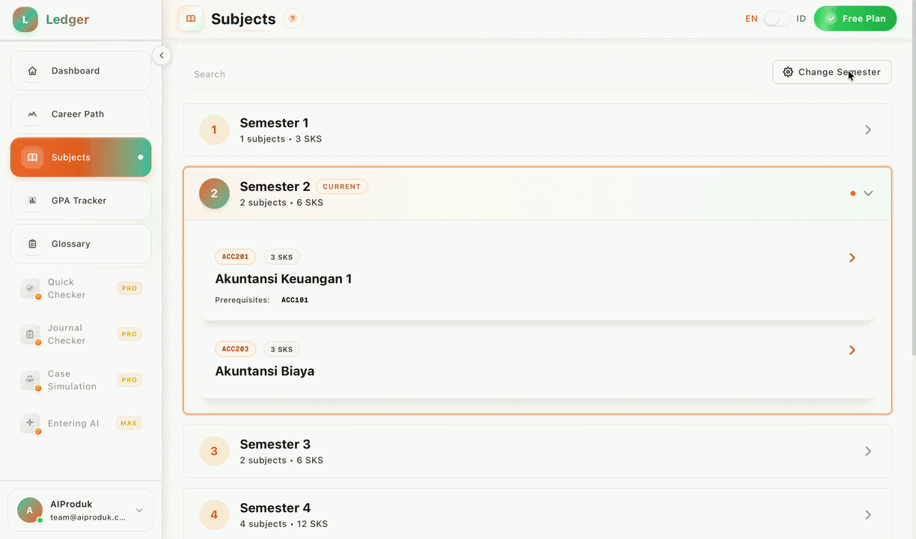The image size is (916, 539).
Task: Click the Journal Checker clipboard icon
Action: [x=30, y=335]
